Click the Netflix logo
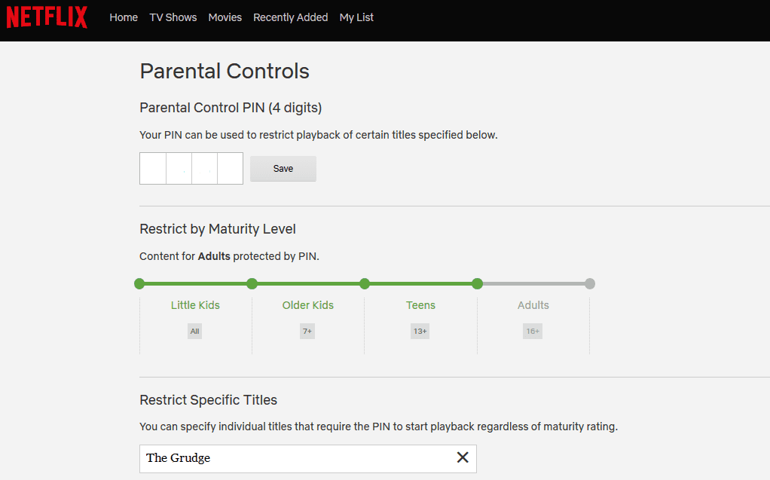 tap(47, 17)
